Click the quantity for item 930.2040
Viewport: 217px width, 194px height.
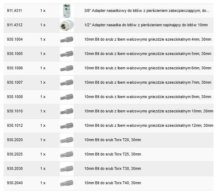click(x=43, y=183)
